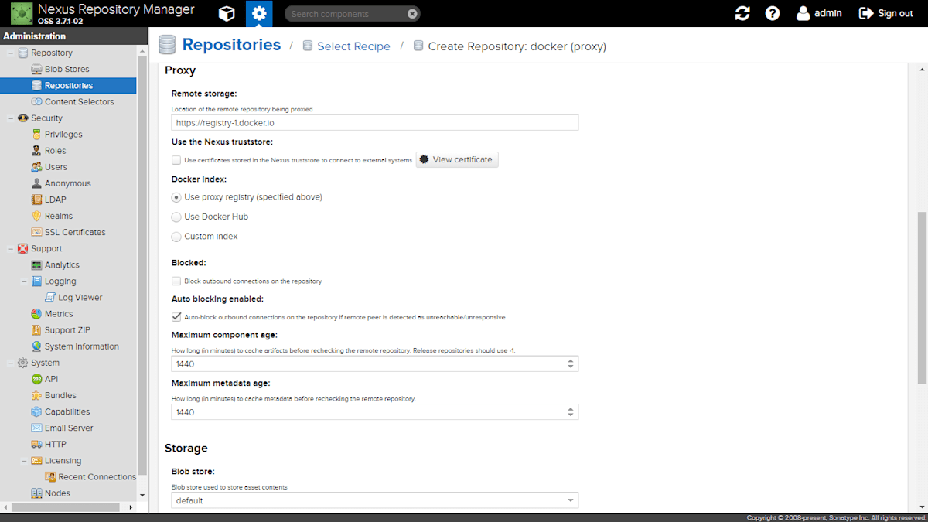Viewport: 928px width, 522px height.
Task: Enable Block outbound connections checkbox
Action: point(176,281)
